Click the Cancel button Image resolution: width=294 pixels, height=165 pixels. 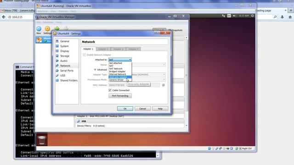tap(142, 109)
